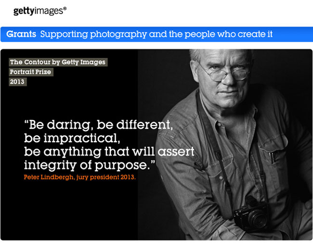
Task: Select 'The Contour by Getty Images' label
Action: [x=58, y=62]
